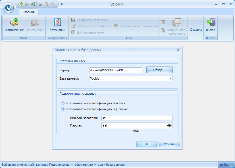Focus the Пароль field
The height and width of the screenshot is (168, 235).
click(137, 126)
